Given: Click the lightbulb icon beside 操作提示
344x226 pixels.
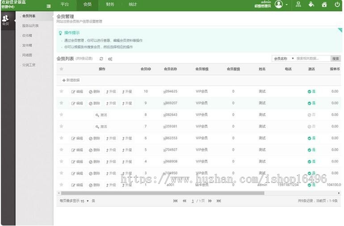Looking at the screenshot, I should (60, 33).
